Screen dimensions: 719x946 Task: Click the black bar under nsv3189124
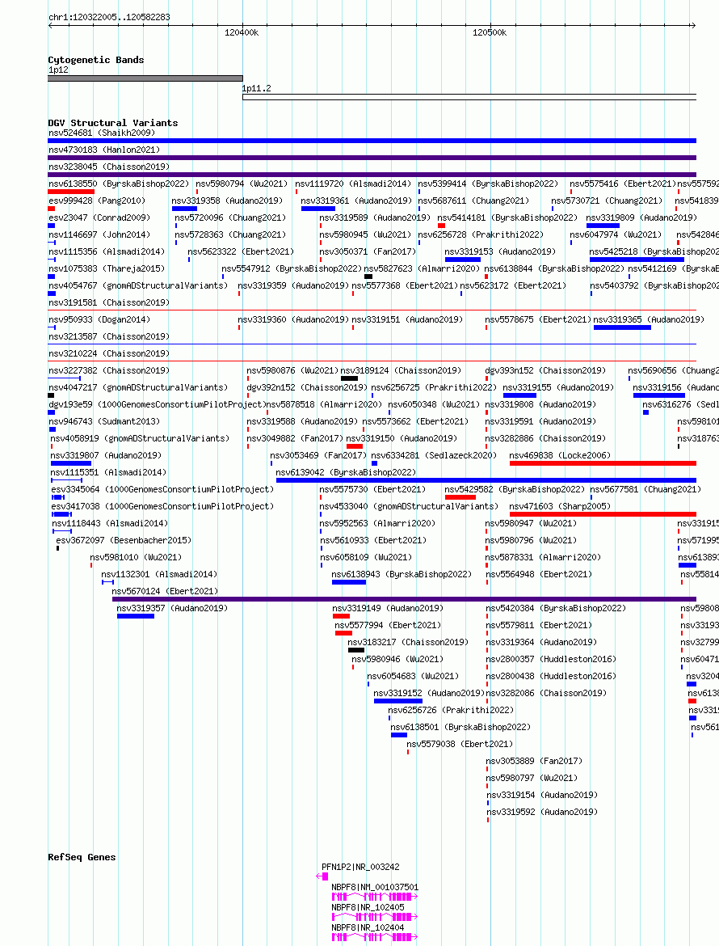point(350,378)
